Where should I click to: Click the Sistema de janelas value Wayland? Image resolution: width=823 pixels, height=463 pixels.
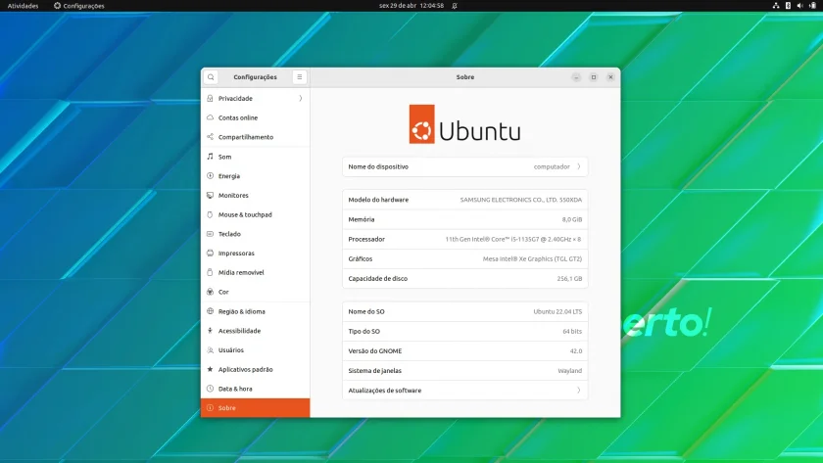pos(570,370)
